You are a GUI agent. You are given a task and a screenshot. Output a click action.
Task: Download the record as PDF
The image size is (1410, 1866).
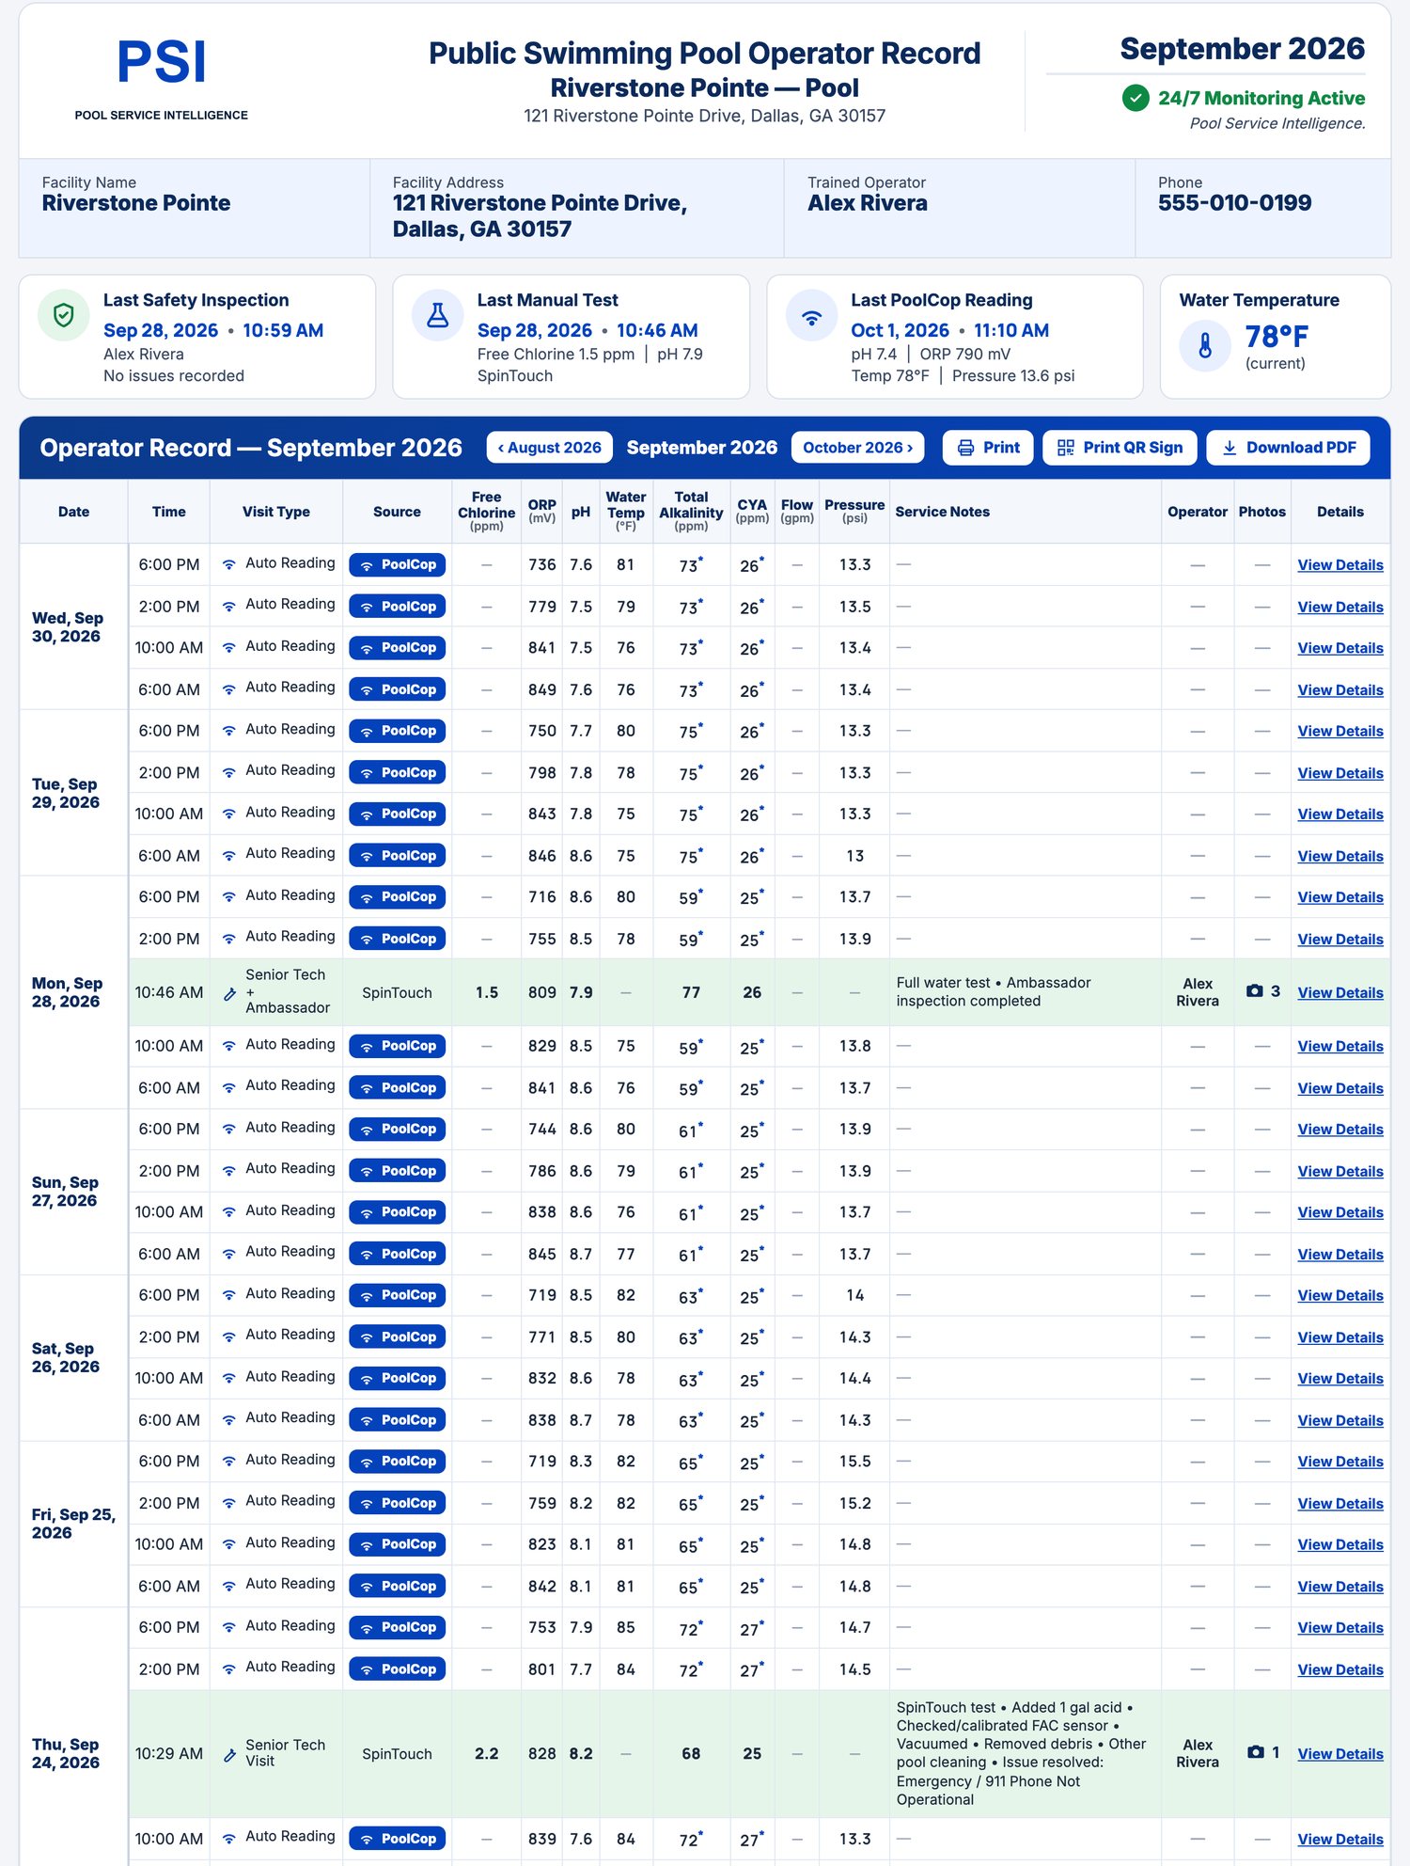click(1288, 448)
